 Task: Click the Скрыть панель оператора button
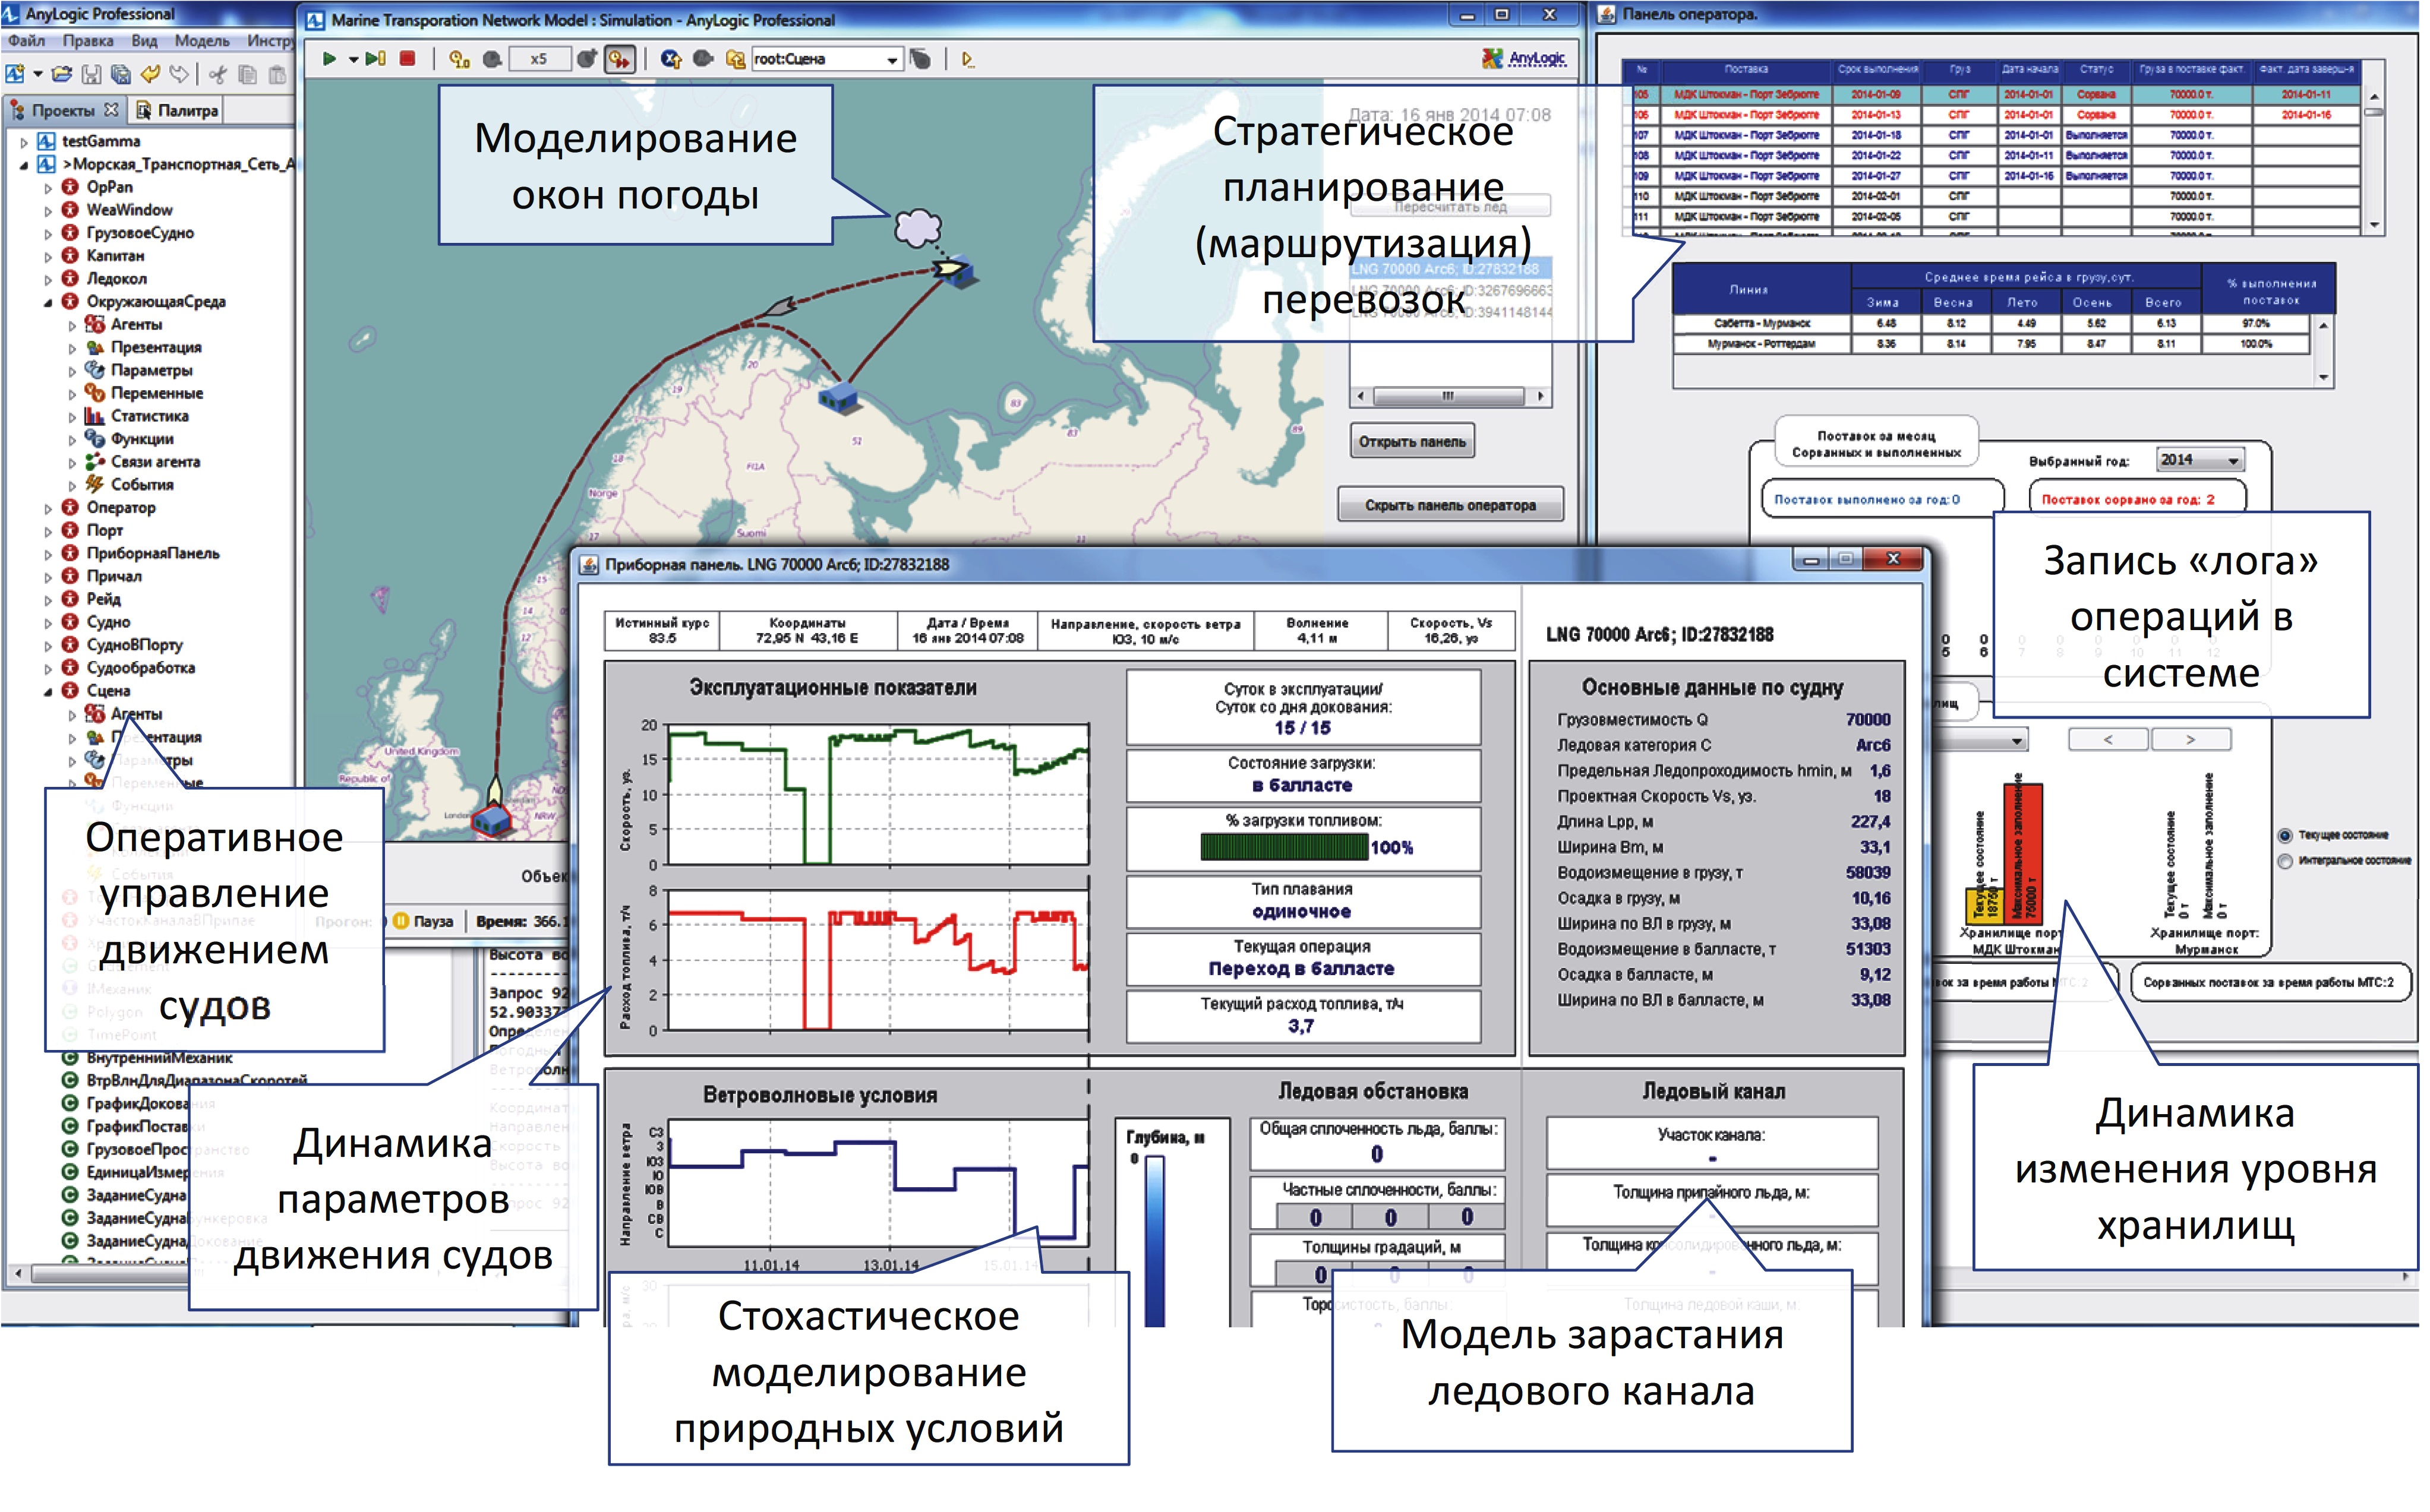(1451, 505)
